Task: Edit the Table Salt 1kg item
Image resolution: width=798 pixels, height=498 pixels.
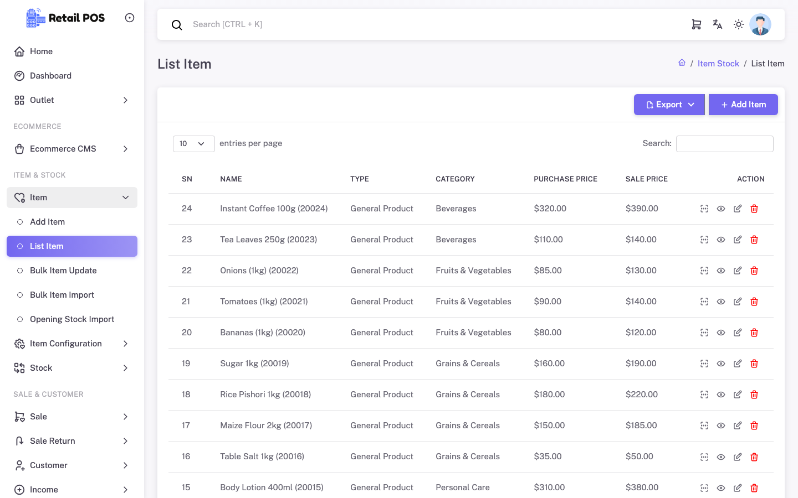Action: click(738, 456)
